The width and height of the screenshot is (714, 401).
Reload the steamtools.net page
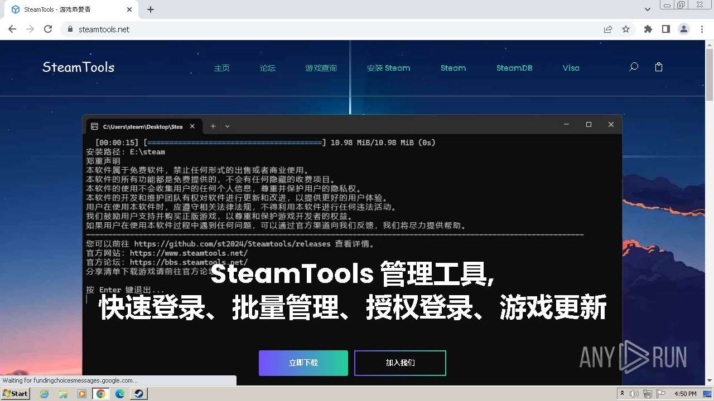coord(48,29)
